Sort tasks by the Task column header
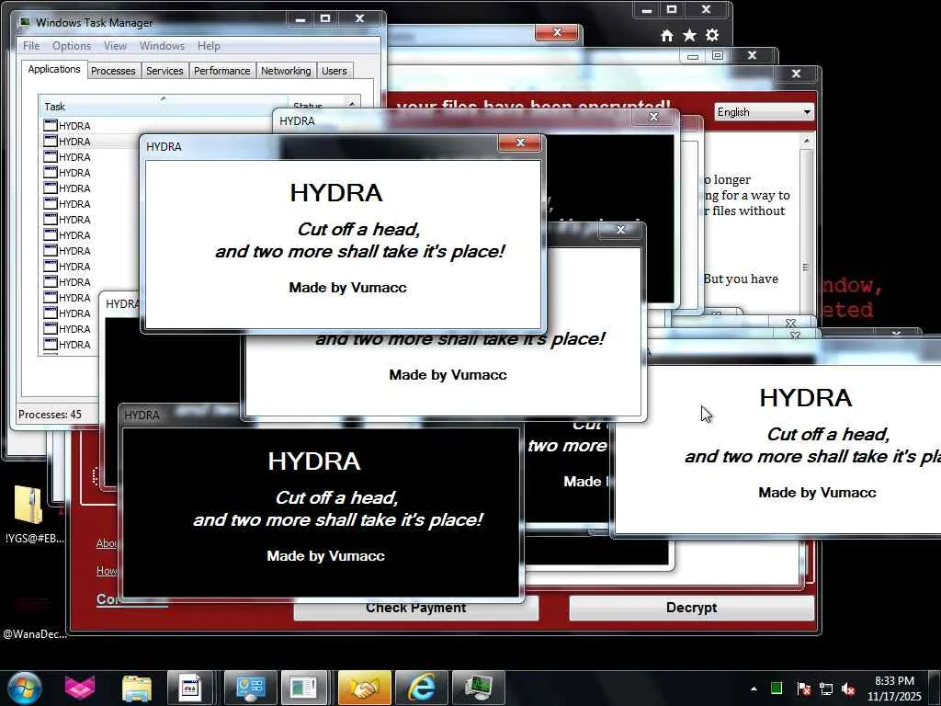The image size is (941, 706). [x=162, y=107]
